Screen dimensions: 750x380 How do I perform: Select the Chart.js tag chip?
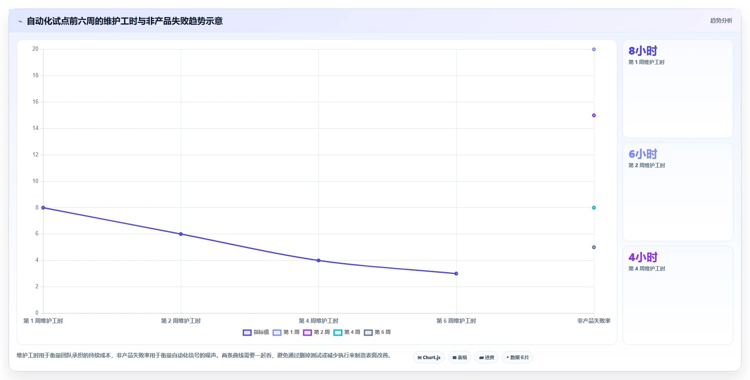[429, 357]
